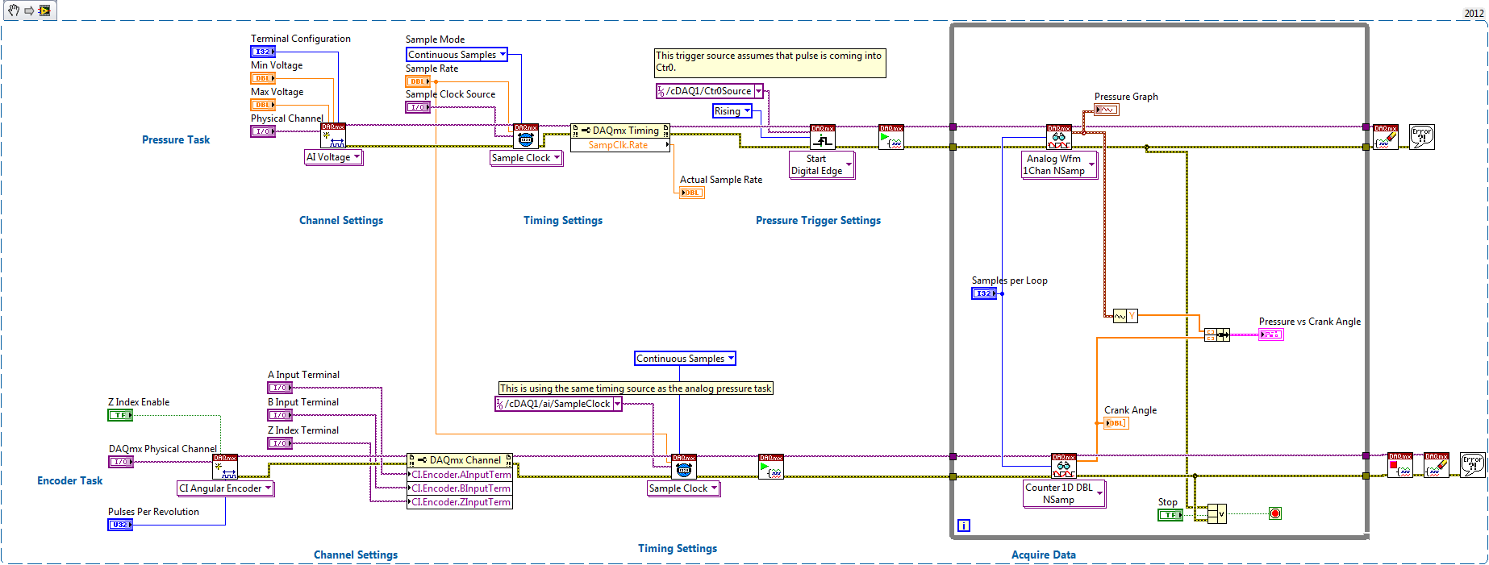This screenshot has width=1489, height=565.
Task: Click the encoder DAQmx Create Channel node
Action: 225,467
